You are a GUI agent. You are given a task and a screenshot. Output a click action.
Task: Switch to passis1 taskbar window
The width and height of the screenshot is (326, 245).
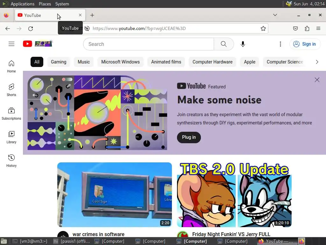click(x=72, y=241)
